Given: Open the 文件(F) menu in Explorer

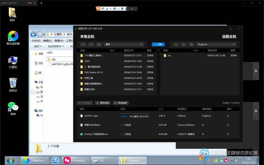Looking at the screenshot, I should pos(36,40).
